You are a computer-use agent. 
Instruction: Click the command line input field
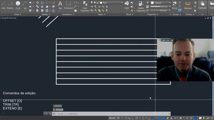click(x=111, y=114)
